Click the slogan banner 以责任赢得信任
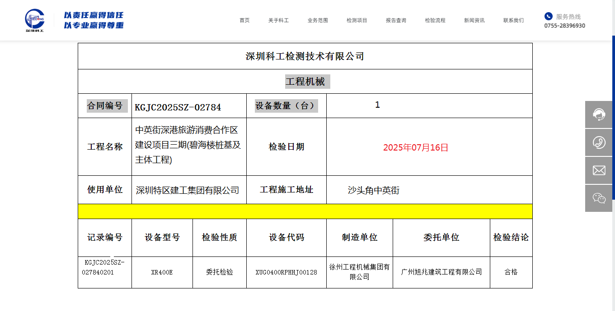This screenshot has height=311, width=615. [94, 15]
